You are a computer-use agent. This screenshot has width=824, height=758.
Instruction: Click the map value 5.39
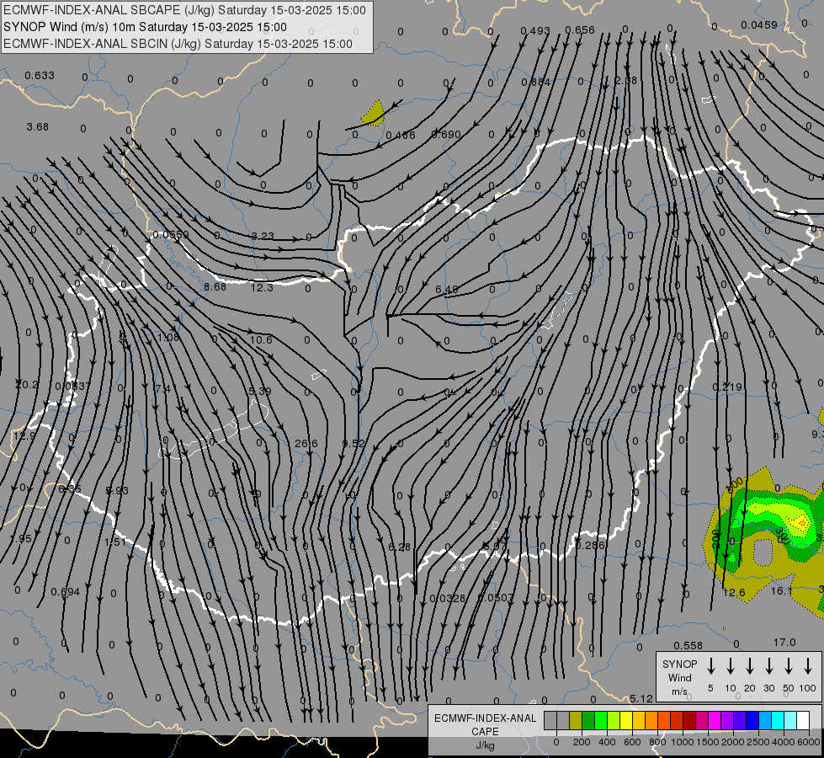tap(259, 391)
